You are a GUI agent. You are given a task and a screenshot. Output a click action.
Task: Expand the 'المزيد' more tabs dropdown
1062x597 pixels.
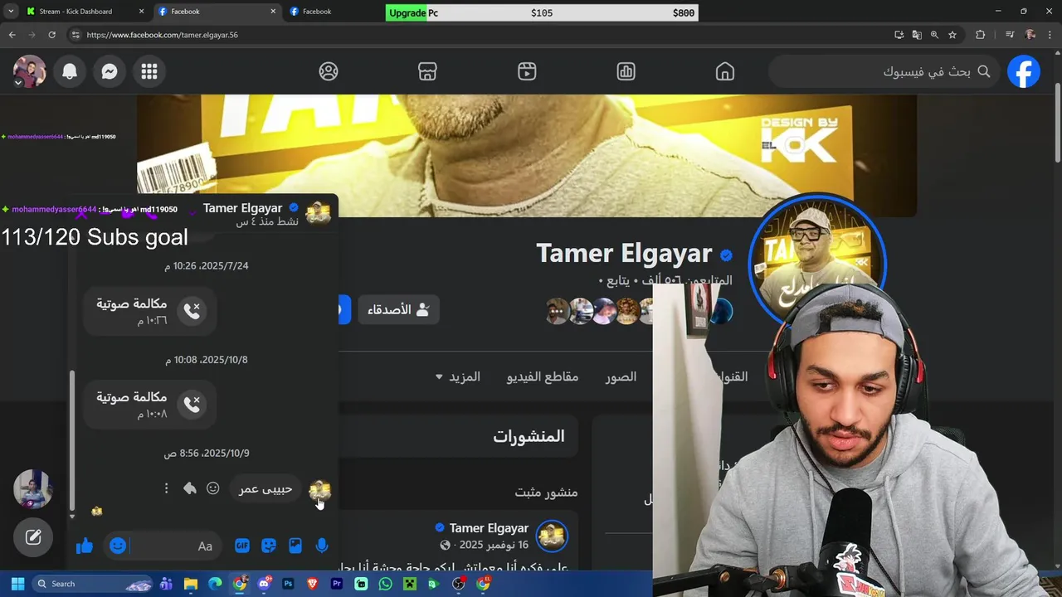pyautogui.click(x=458, y=376)
